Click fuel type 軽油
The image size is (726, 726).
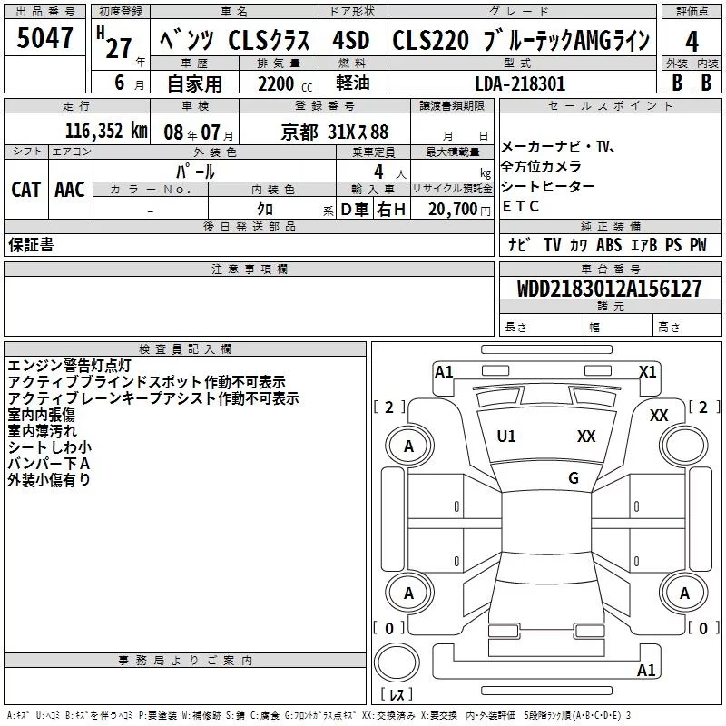point(352,83)
